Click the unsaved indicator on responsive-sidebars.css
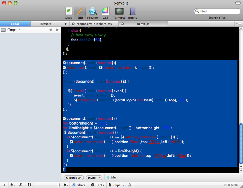The height and width of the screenshot is (188, 243). click(x=73, y=24)
